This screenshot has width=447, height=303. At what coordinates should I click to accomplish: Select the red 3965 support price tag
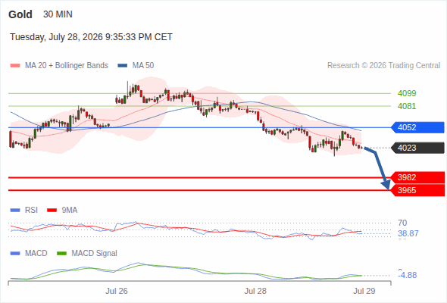(x=417, y=190)
